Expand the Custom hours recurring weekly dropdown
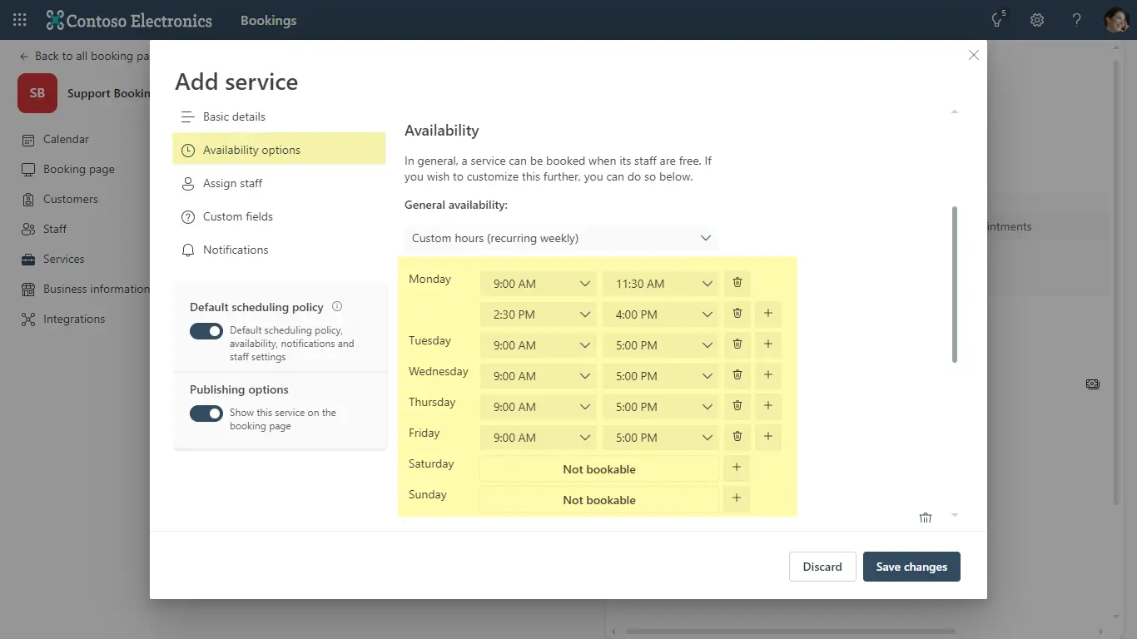This screenshot has width=1137, height=639. click(x=561, y=238)
